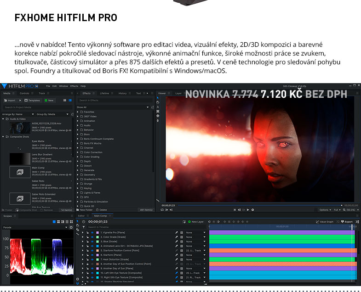
Task: Switch Media panel to list view
Action: pos(65,100)
